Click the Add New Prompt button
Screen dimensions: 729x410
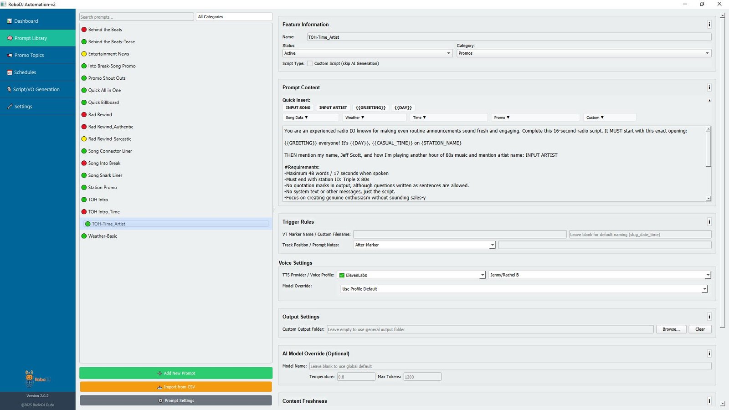[x=176, y=373]
